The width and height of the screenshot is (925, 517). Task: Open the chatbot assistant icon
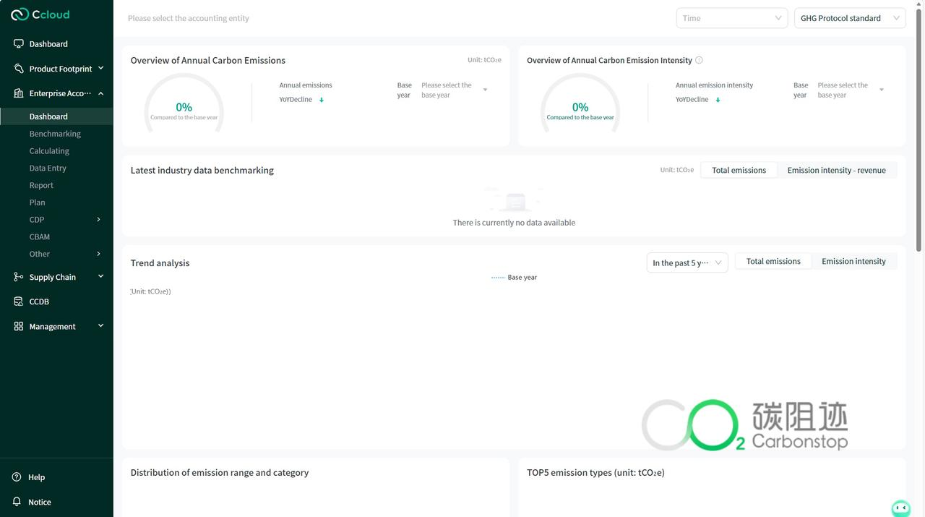pyautogui.click(x=900, y=508)
